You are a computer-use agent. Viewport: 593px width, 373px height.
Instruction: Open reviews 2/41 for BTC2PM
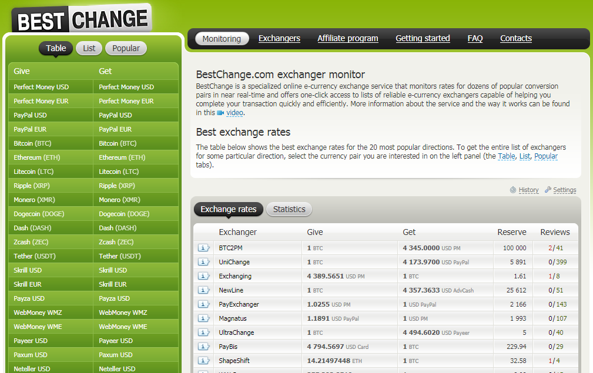click(x=555, y=248)
